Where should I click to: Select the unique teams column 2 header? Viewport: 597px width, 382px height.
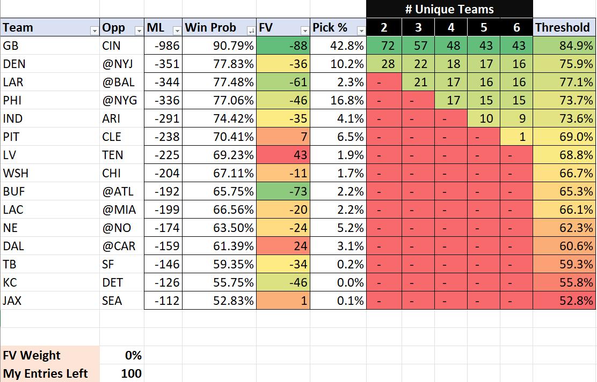[x=383, y=28]
